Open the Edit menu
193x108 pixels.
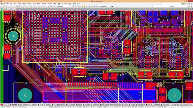[x=11, y=4]
